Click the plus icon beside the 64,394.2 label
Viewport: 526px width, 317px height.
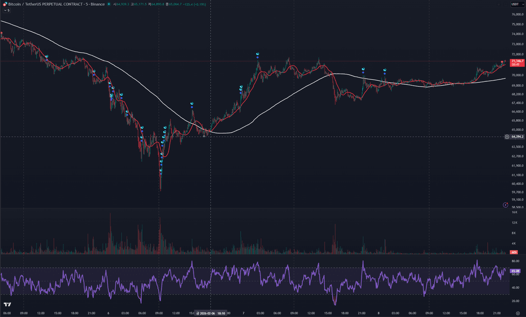[x=507, y=137]
